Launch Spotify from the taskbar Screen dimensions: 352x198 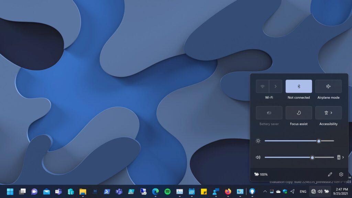(x=167, y=191)
